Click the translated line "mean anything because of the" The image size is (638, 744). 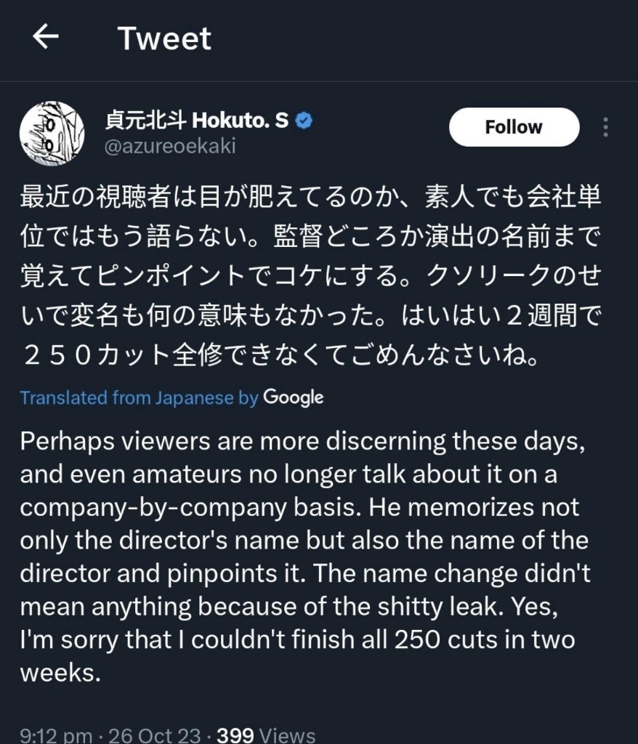click(x=288, y=607)
